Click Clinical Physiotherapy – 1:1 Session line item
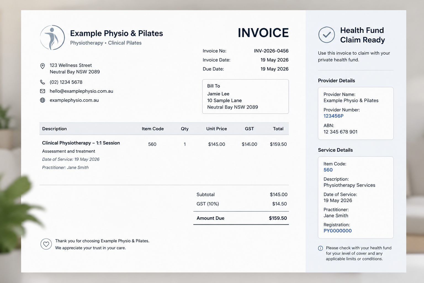Image resolution: width=424 pixels, height=283 pixels. pos(81,143)
